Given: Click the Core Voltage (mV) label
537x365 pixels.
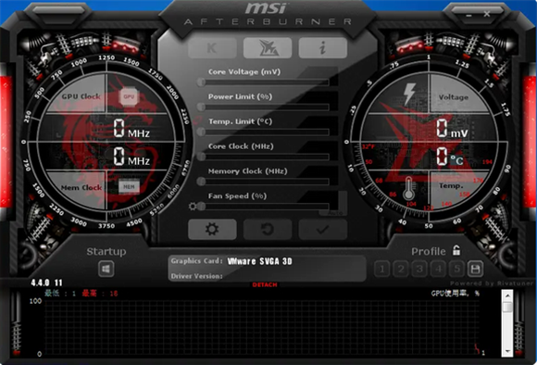Looking at the screenshot, I should (x=244, y=72).
